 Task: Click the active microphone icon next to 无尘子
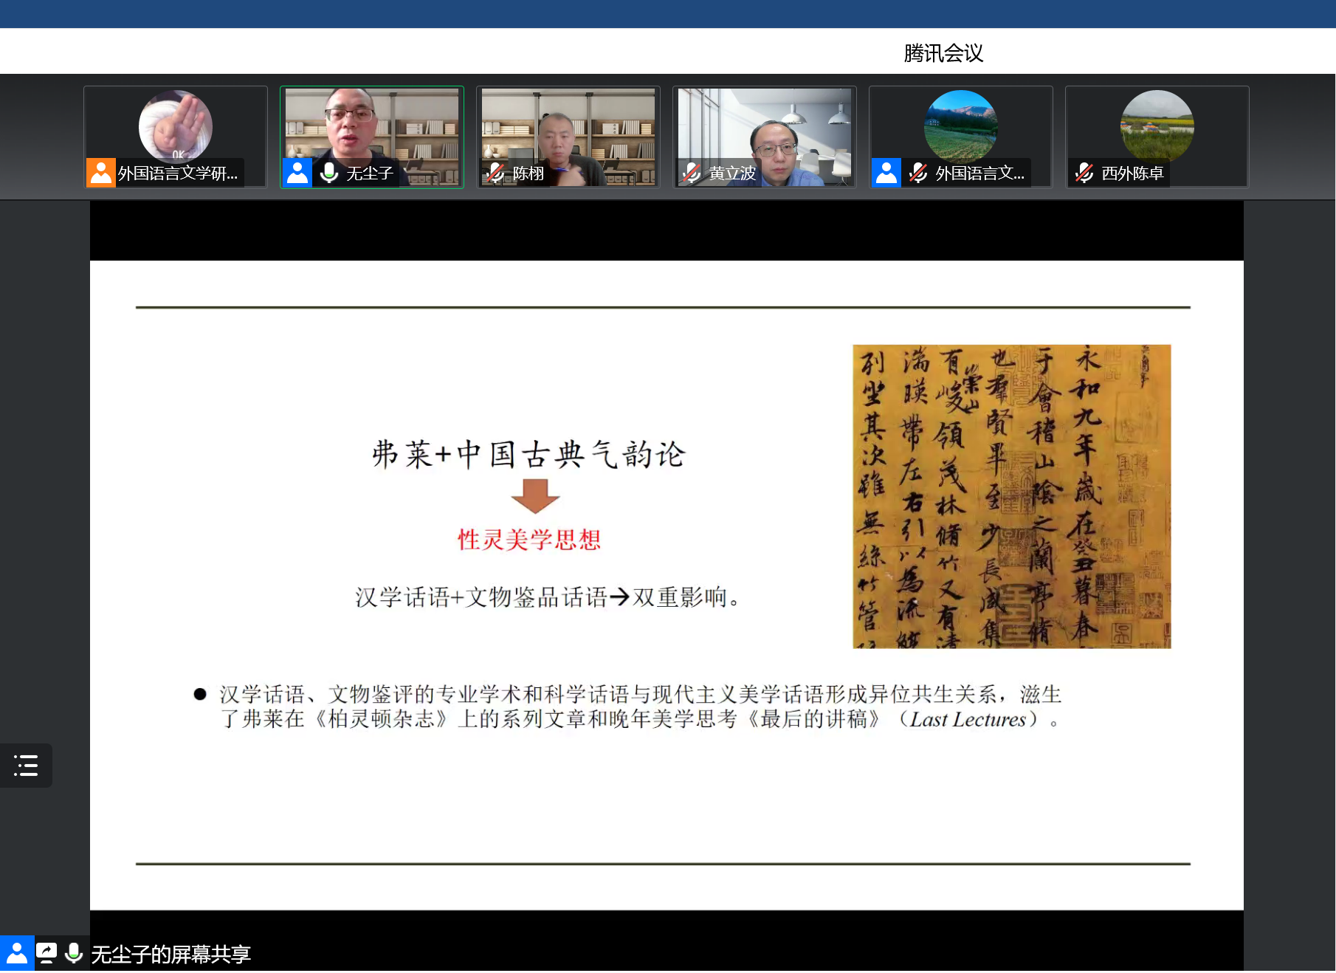click(329, 173)
